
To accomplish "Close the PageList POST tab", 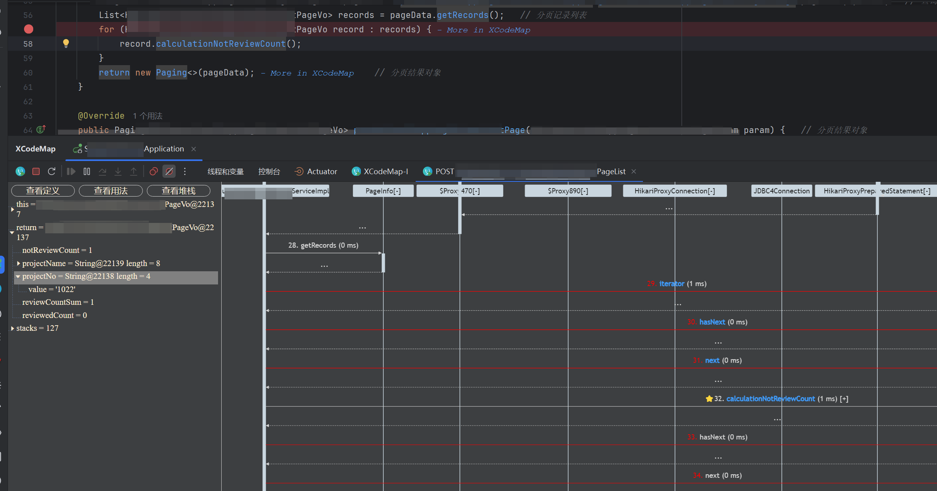I will pyautogui.click(x=634, y=171).
